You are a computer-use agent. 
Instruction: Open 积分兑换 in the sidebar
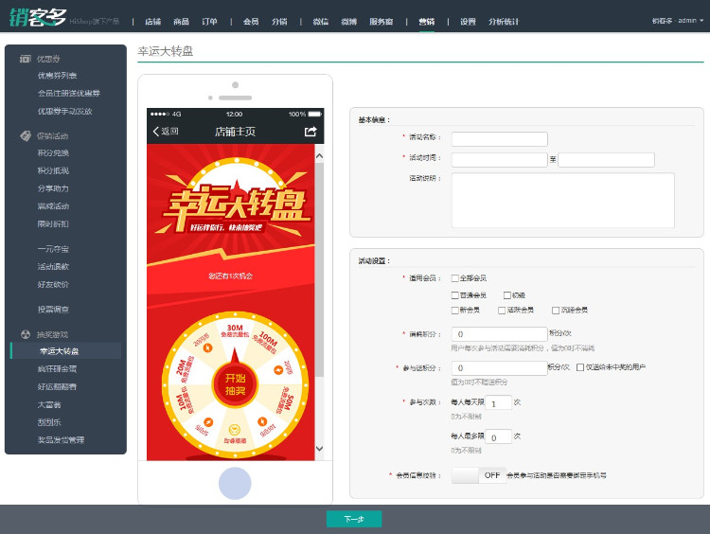[53, 153]
